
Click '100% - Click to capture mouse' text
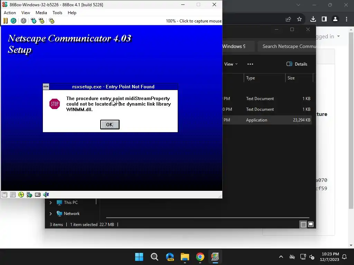pyautogui.click(x=194, y=21)
